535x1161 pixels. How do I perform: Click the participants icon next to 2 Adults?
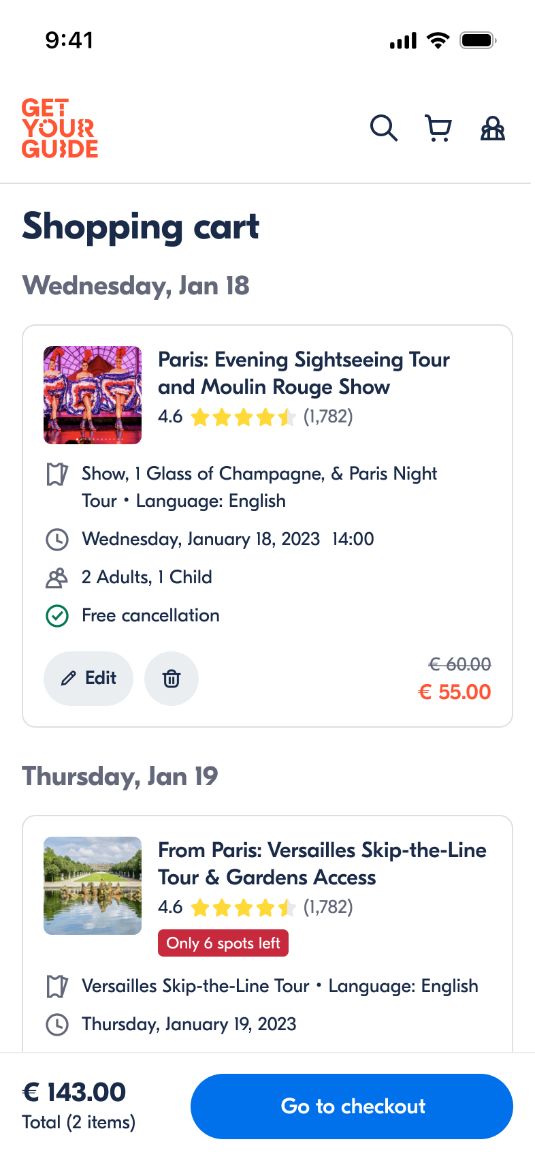(x=57, y=578)
